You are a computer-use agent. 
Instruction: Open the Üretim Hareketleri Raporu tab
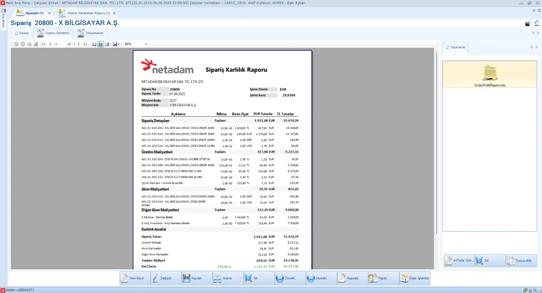pos(88,13)
